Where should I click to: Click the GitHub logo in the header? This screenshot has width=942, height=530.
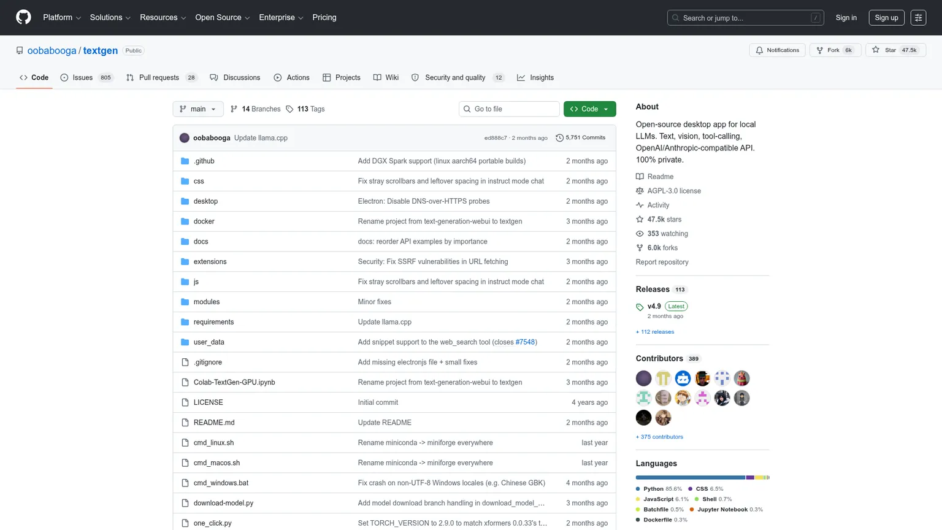[23, 17]
